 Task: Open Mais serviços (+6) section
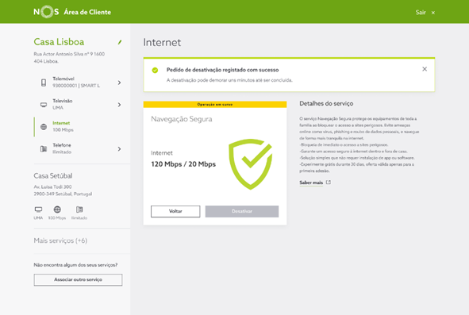coord(60,240)
